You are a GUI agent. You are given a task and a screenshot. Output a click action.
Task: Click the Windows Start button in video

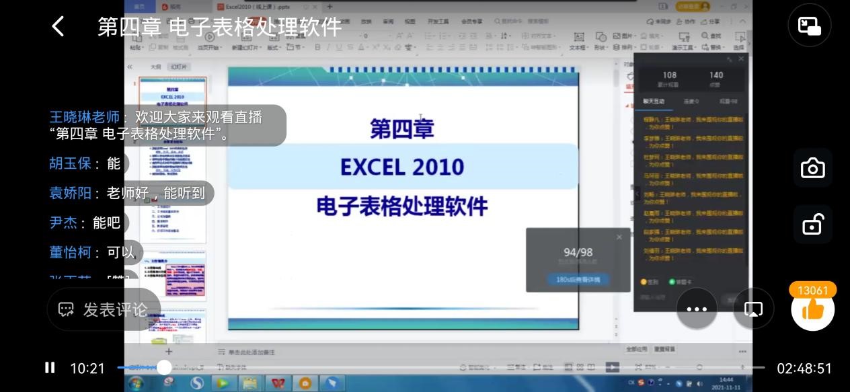[136, 383]
